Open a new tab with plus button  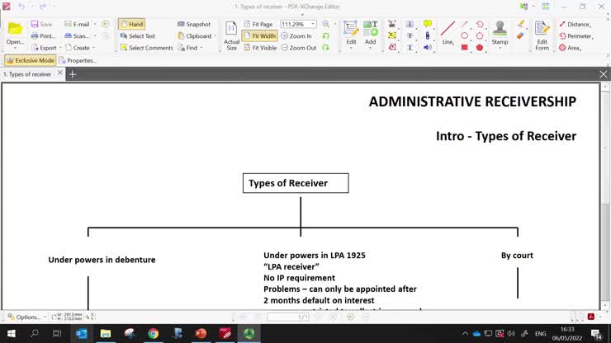(x=73, y=74)
